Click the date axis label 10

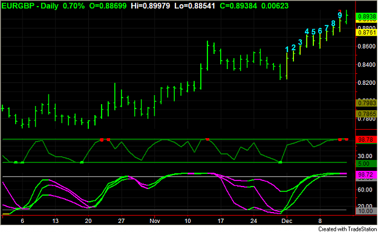187,221
